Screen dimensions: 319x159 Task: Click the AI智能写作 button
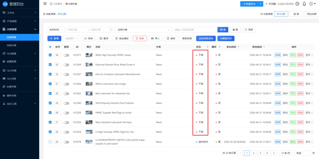[226, 38]
